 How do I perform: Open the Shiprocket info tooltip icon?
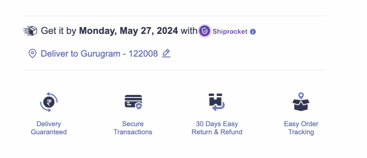click(253, 31)
